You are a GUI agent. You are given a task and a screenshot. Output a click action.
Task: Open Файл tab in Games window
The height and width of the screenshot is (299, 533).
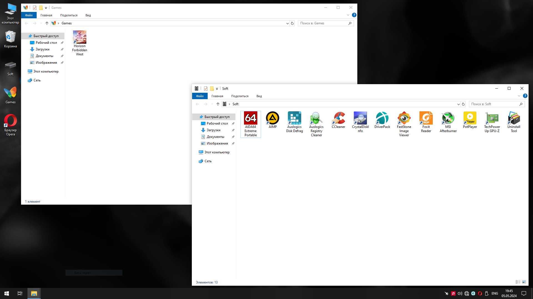tap(29, 15)
